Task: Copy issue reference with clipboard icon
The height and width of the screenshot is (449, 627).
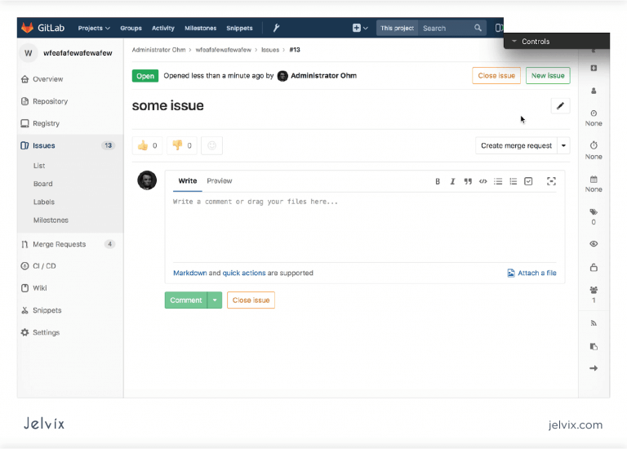Action: (x=594, y=347)
